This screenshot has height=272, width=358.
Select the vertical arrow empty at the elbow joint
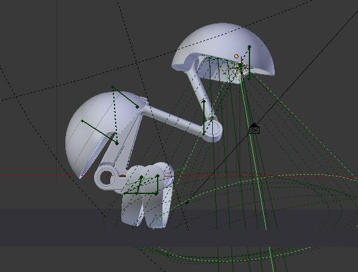tap(204, 117)
